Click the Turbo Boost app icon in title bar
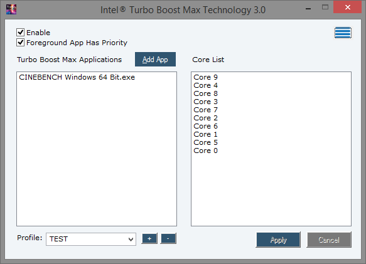 coord(11,9)
